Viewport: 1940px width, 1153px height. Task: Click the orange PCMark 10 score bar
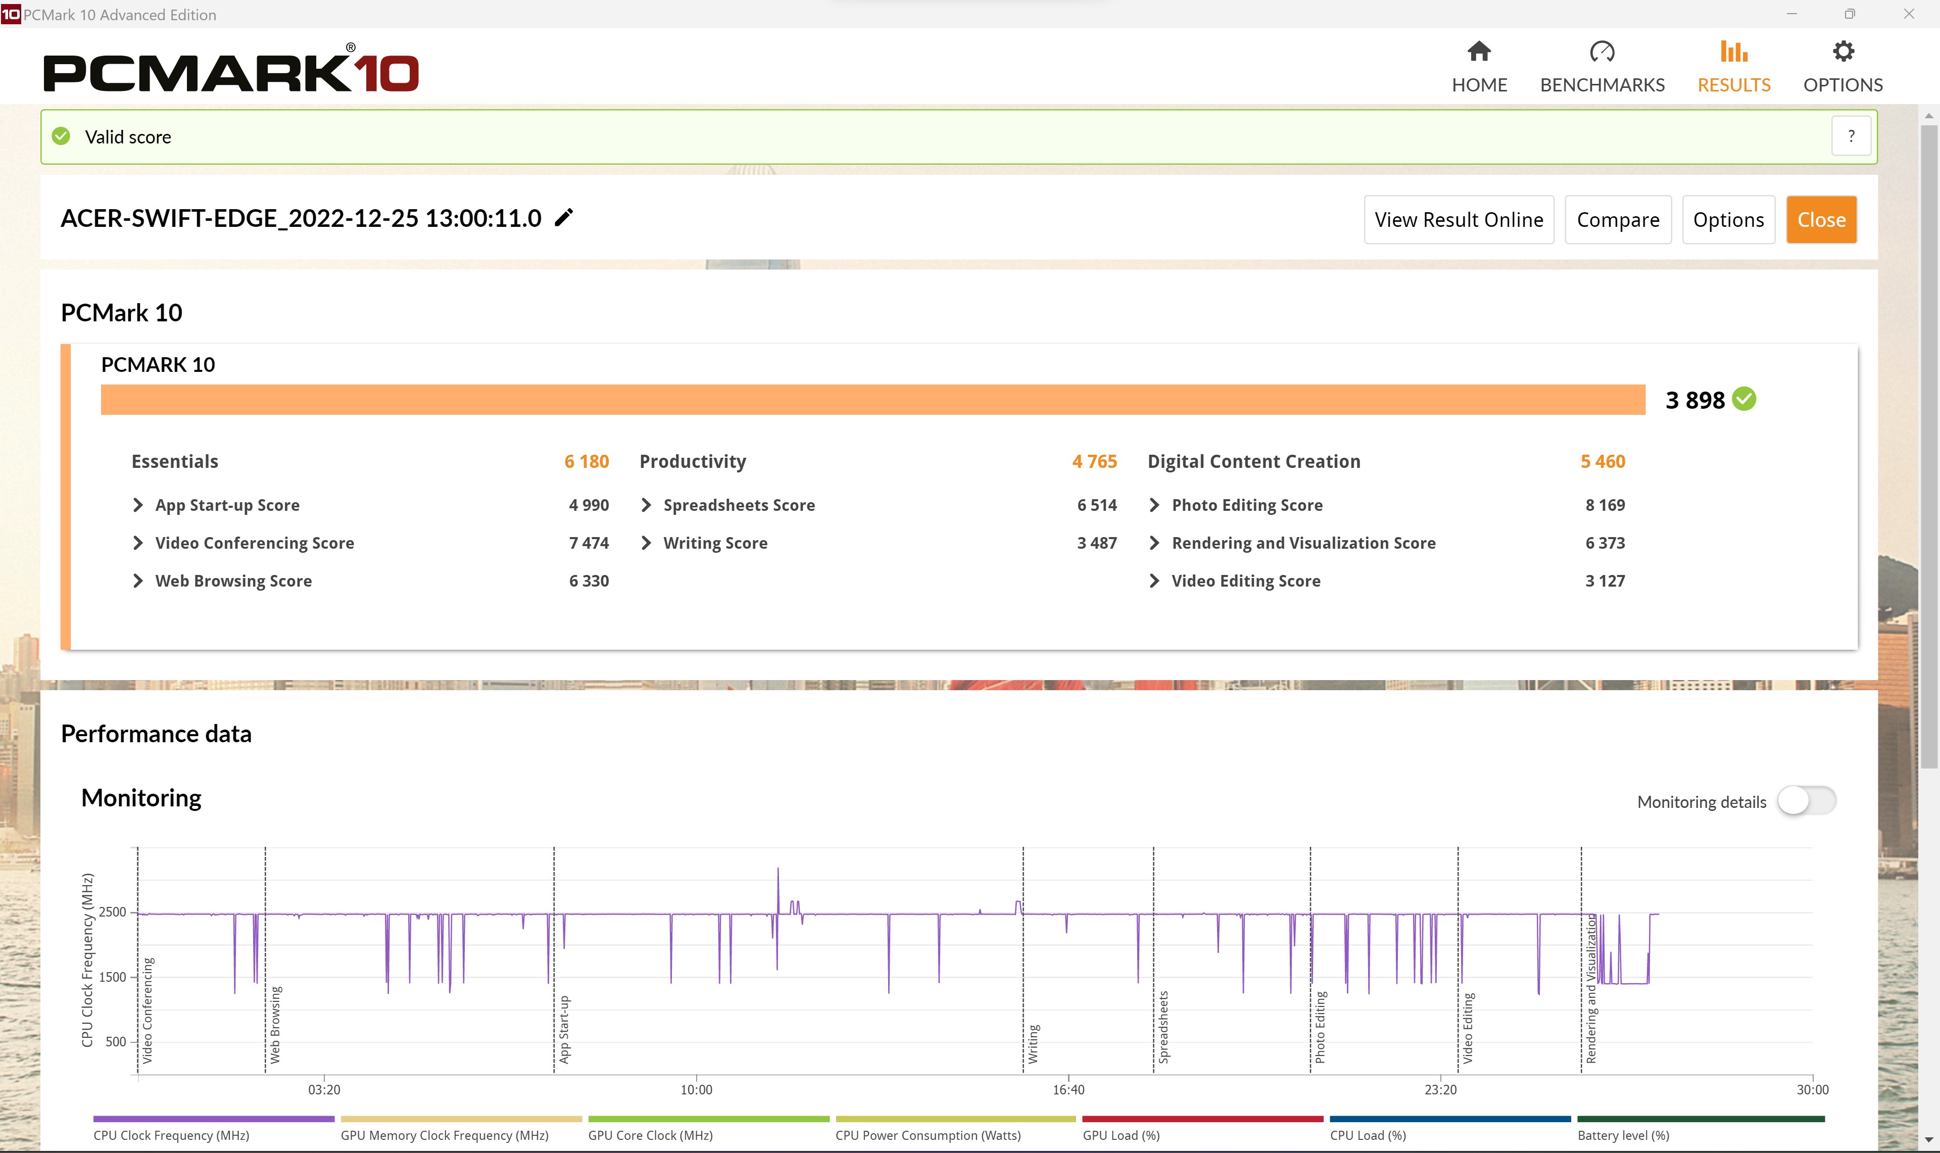[873, 399]
